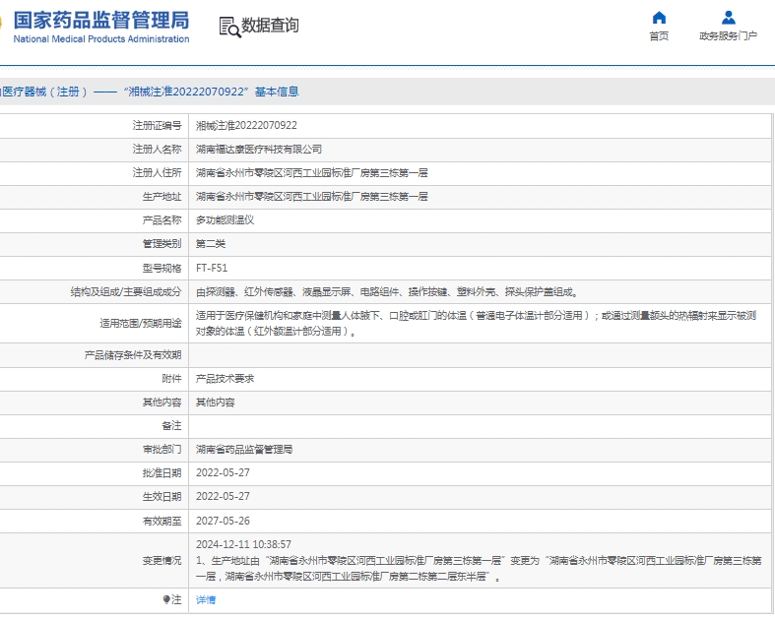Select model specification FT-F51

click(x=212, y=268)
